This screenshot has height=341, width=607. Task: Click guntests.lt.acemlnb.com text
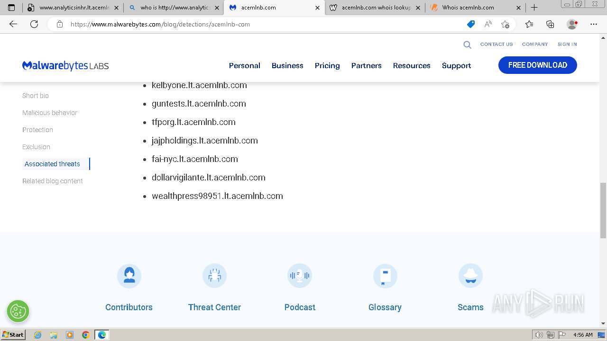pyautogui.click(x=199, y=104)
